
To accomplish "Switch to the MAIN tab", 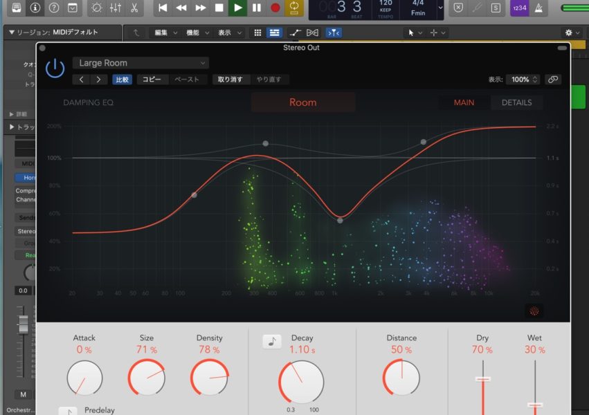I will click(464, 102).
